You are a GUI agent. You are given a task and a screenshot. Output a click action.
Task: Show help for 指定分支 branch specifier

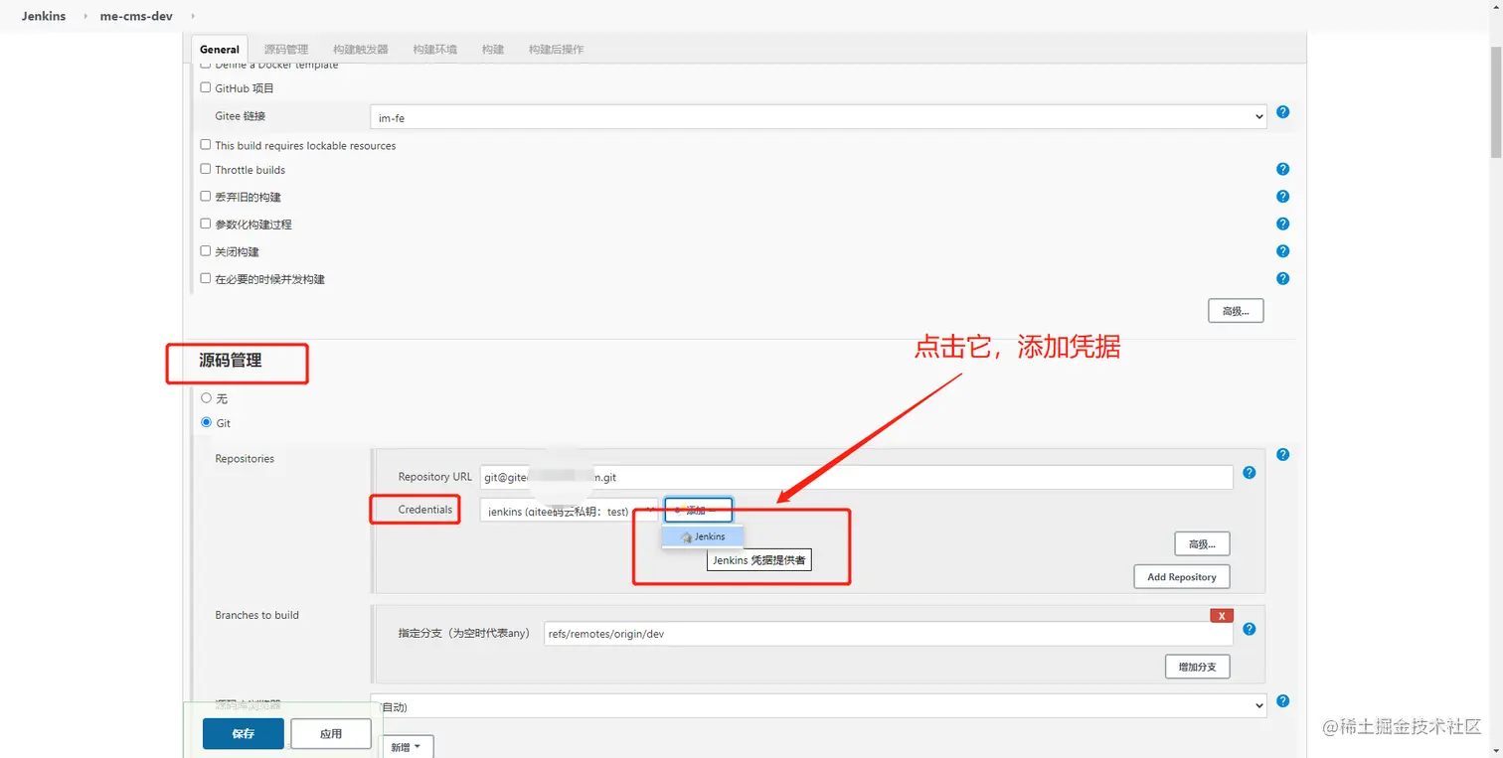(1250, 629)
